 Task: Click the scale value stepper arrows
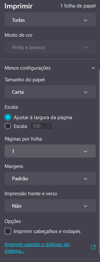(x=48, y=126)
